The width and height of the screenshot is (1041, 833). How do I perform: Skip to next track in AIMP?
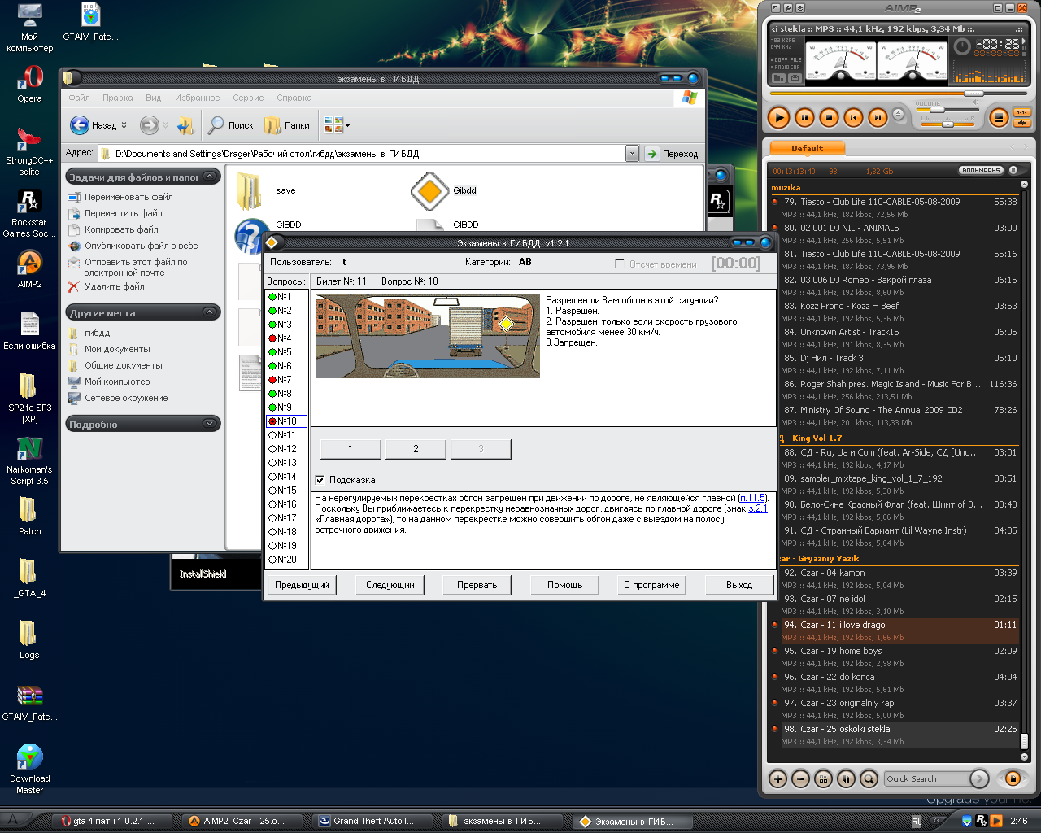[x=878, y=118]
